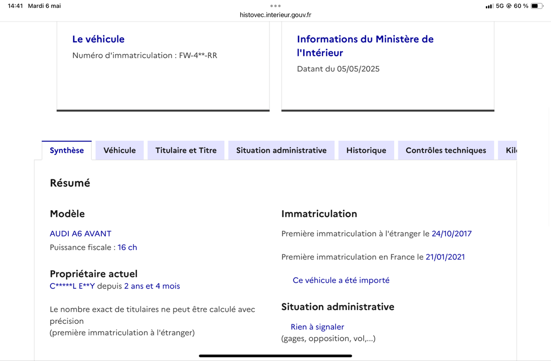
Task: Open the Contrôles techniques tab
Action: tap(446, 150)
